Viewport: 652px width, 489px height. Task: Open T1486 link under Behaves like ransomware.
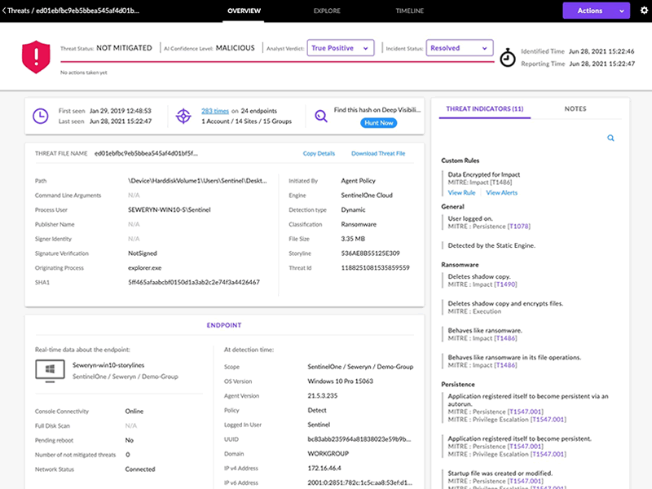505,338
